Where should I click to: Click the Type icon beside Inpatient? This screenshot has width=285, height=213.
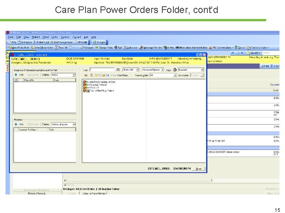[x=175, y=70]
